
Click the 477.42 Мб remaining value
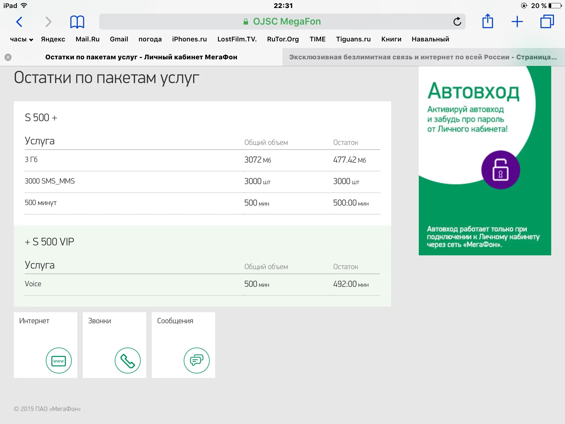coord(349,160)
